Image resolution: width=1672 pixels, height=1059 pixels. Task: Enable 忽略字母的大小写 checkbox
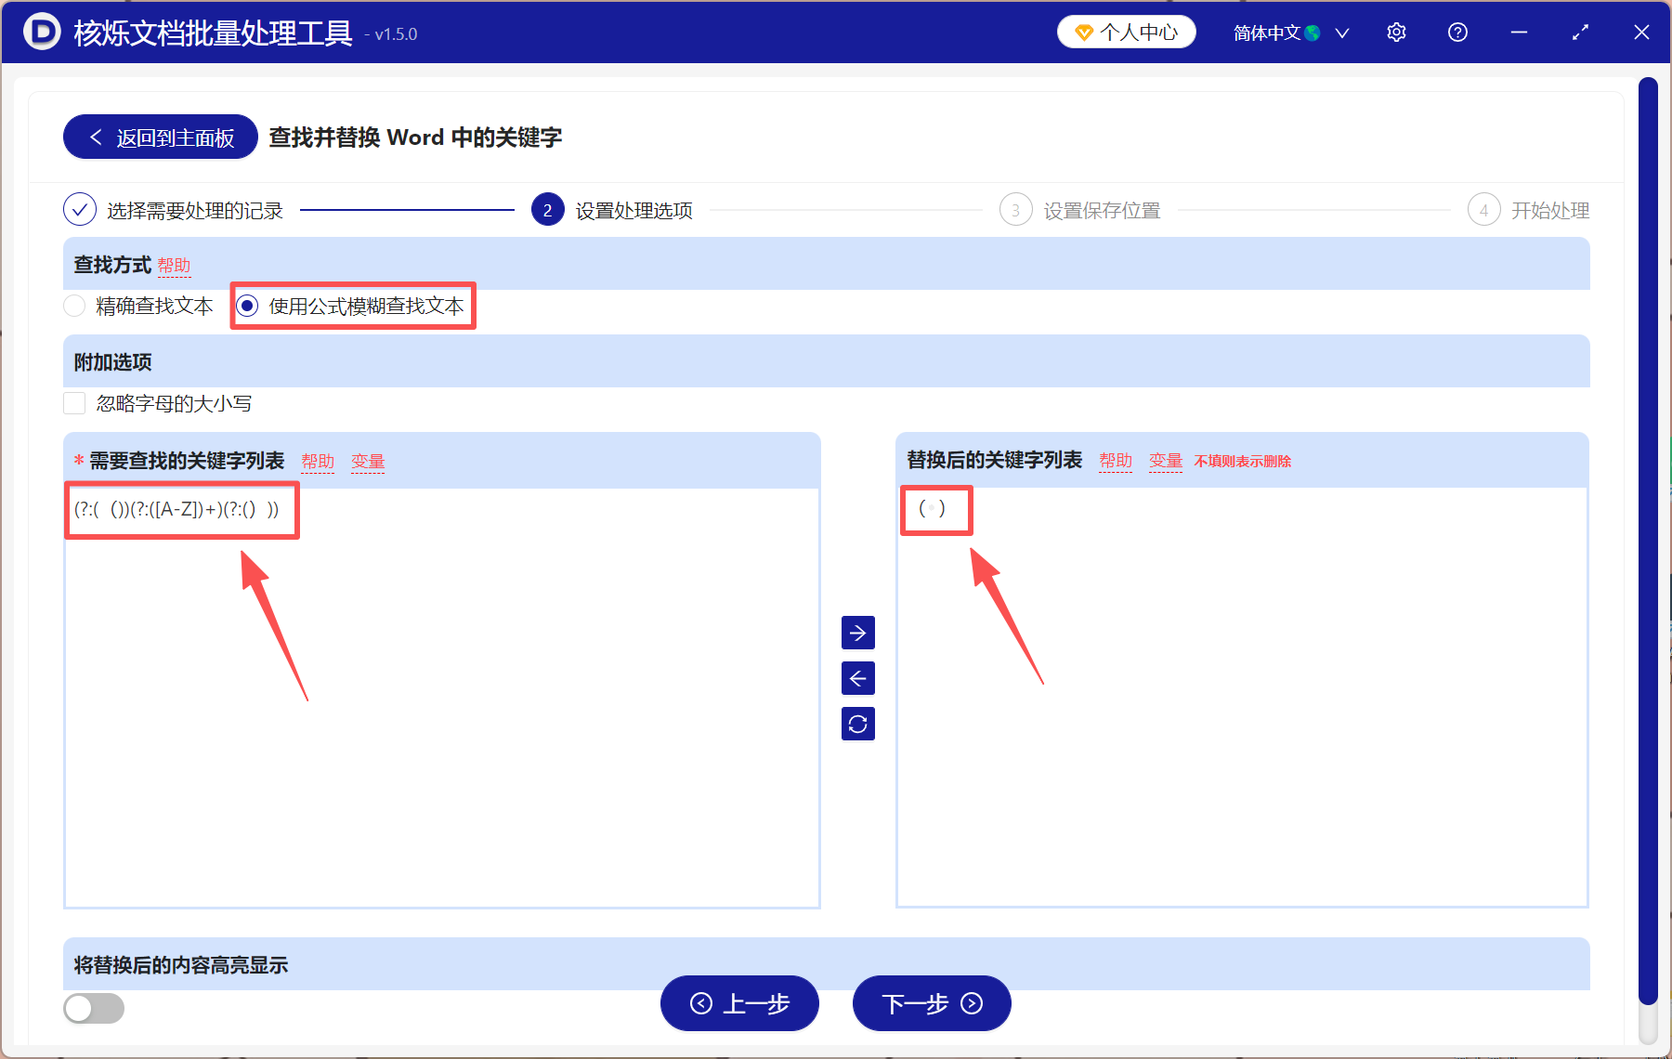[x=74, y=403]
